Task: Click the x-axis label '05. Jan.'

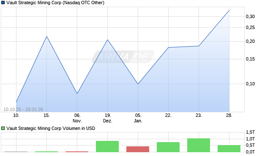Action: [138, 118]
